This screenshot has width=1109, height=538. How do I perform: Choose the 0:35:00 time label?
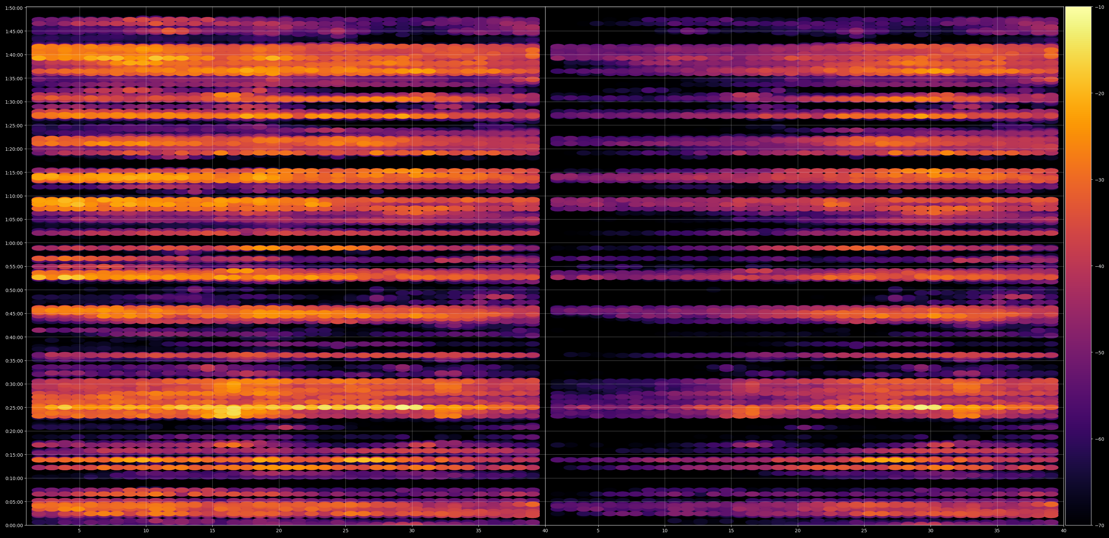(14, 360)
